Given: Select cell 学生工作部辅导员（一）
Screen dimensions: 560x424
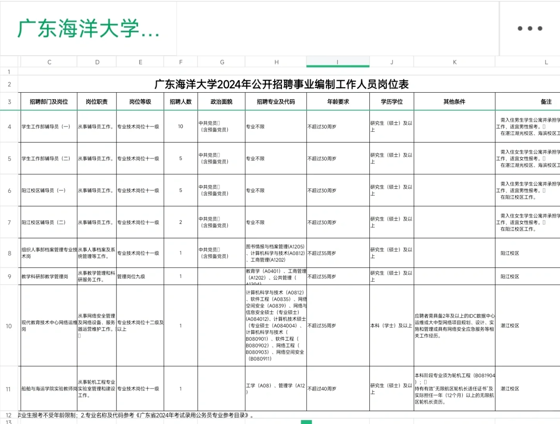Looking at the screenshot, I should (x=49, y=126).
